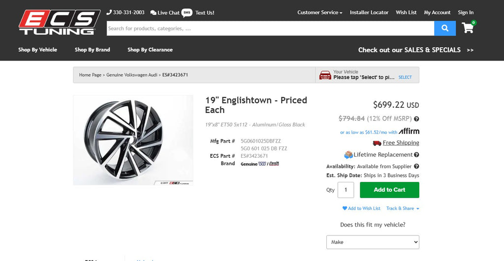
Task: Click the Affirm monthly payment link
Action: (x=369, y=132)
